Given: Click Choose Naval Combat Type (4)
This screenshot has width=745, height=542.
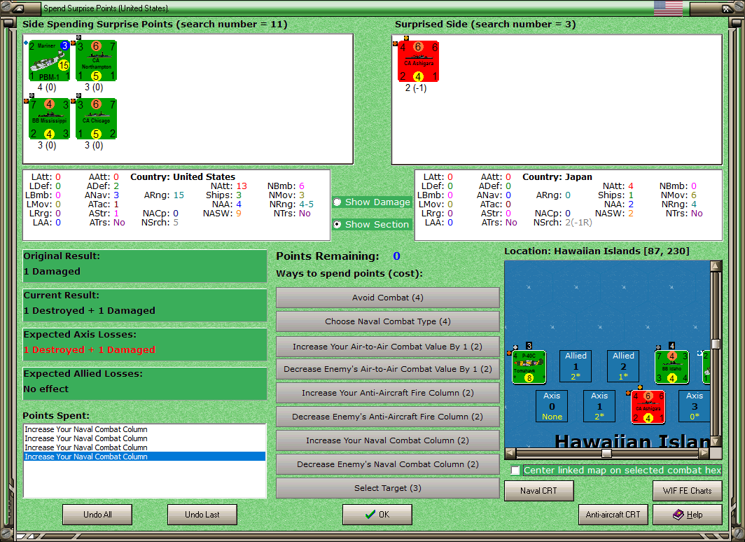Looking at the screenshot, I should click(388, 321).
